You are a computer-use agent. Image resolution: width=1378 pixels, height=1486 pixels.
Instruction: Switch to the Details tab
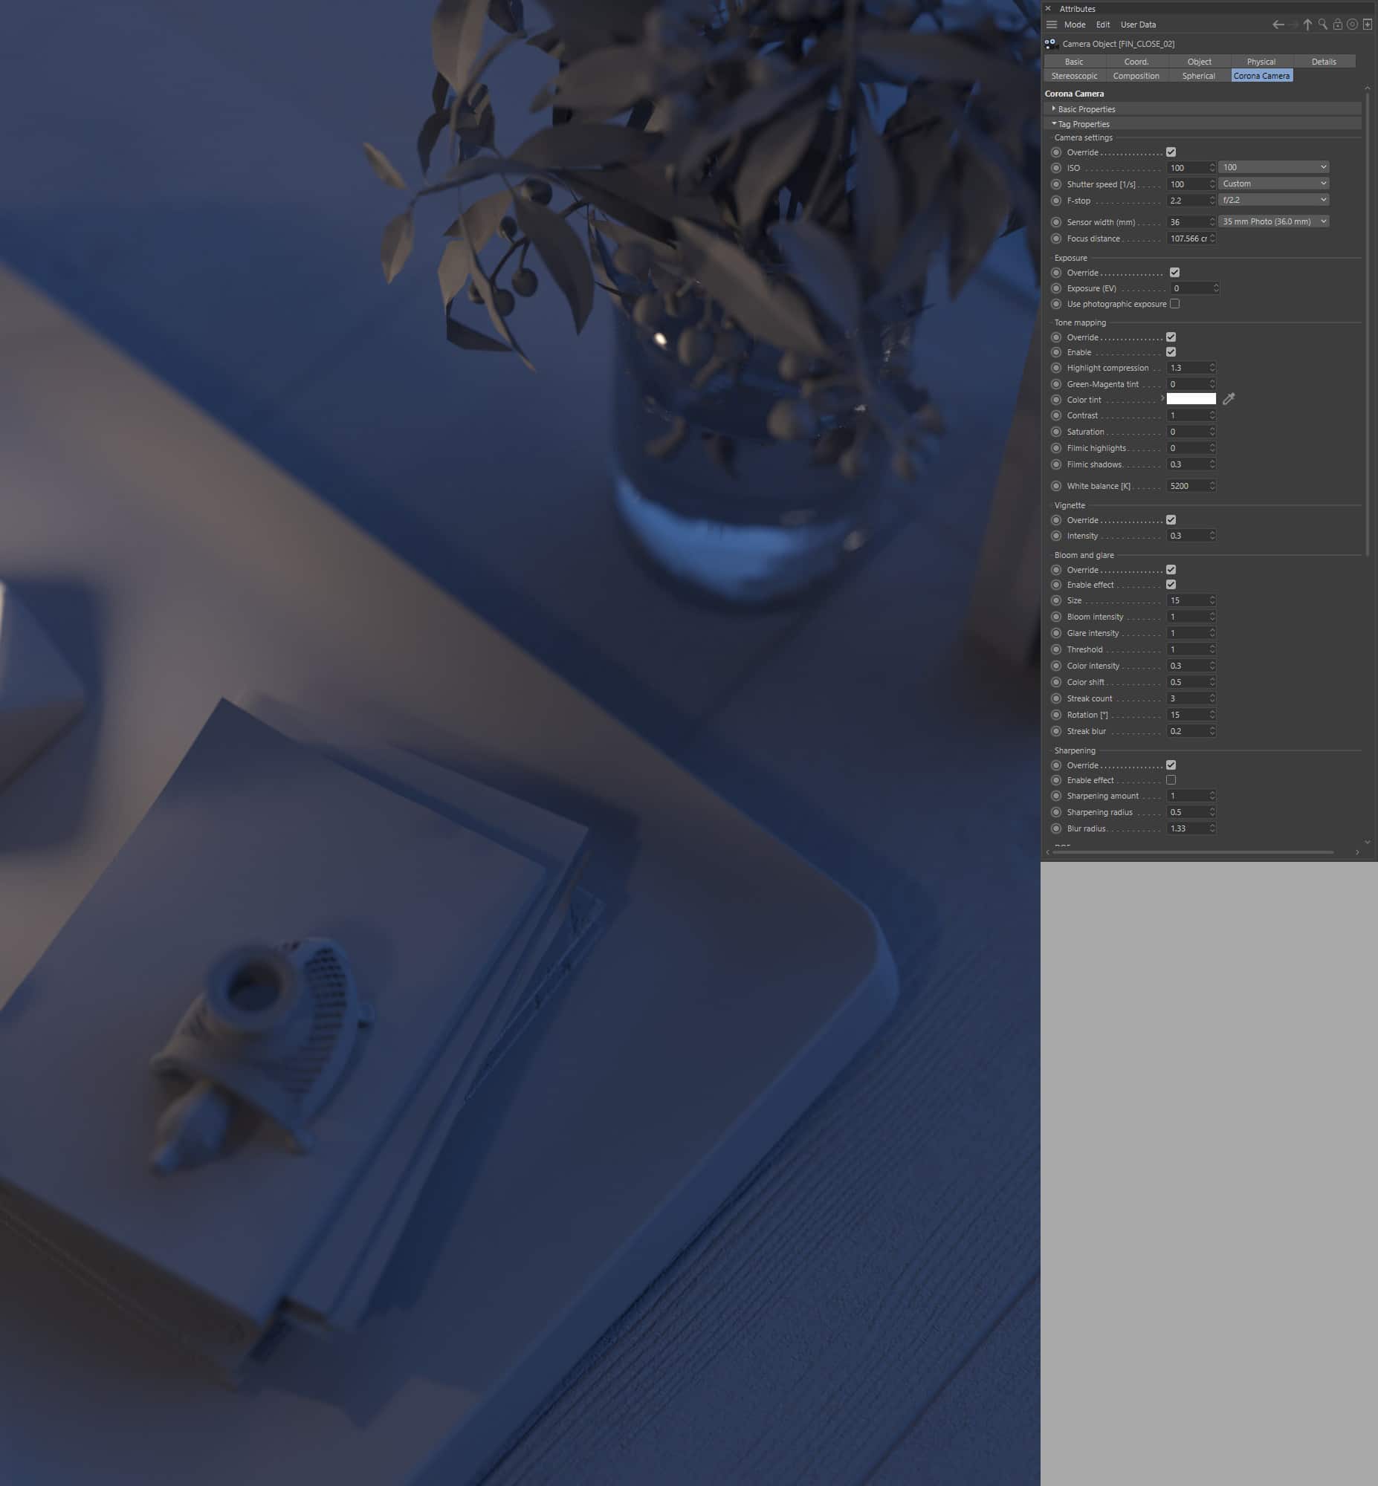[x=1324, y=62]
